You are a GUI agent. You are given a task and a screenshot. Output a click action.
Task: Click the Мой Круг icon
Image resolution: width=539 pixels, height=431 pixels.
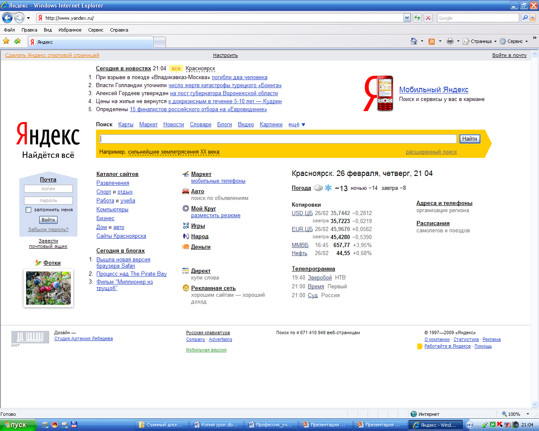click(186, 208)
